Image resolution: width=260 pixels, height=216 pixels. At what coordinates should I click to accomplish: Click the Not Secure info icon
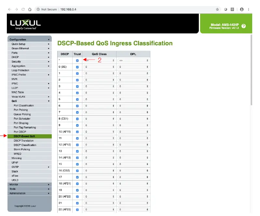(x=38, y=9)
